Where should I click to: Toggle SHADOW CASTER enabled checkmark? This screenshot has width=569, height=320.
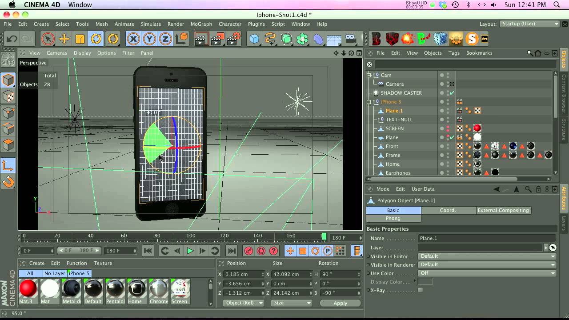tap(452, 93)
